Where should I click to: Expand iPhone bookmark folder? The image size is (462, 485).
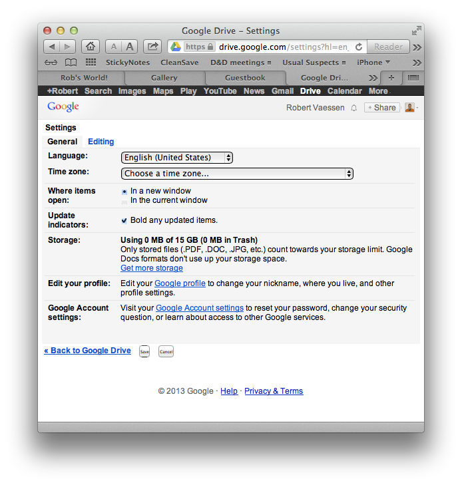(x=373, y=63)
